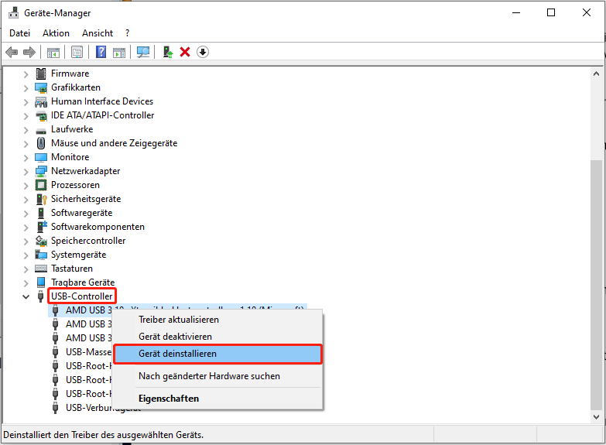Click the Tastaturen keyboard icon
The image size is (606, 445).
pos(41,269)
